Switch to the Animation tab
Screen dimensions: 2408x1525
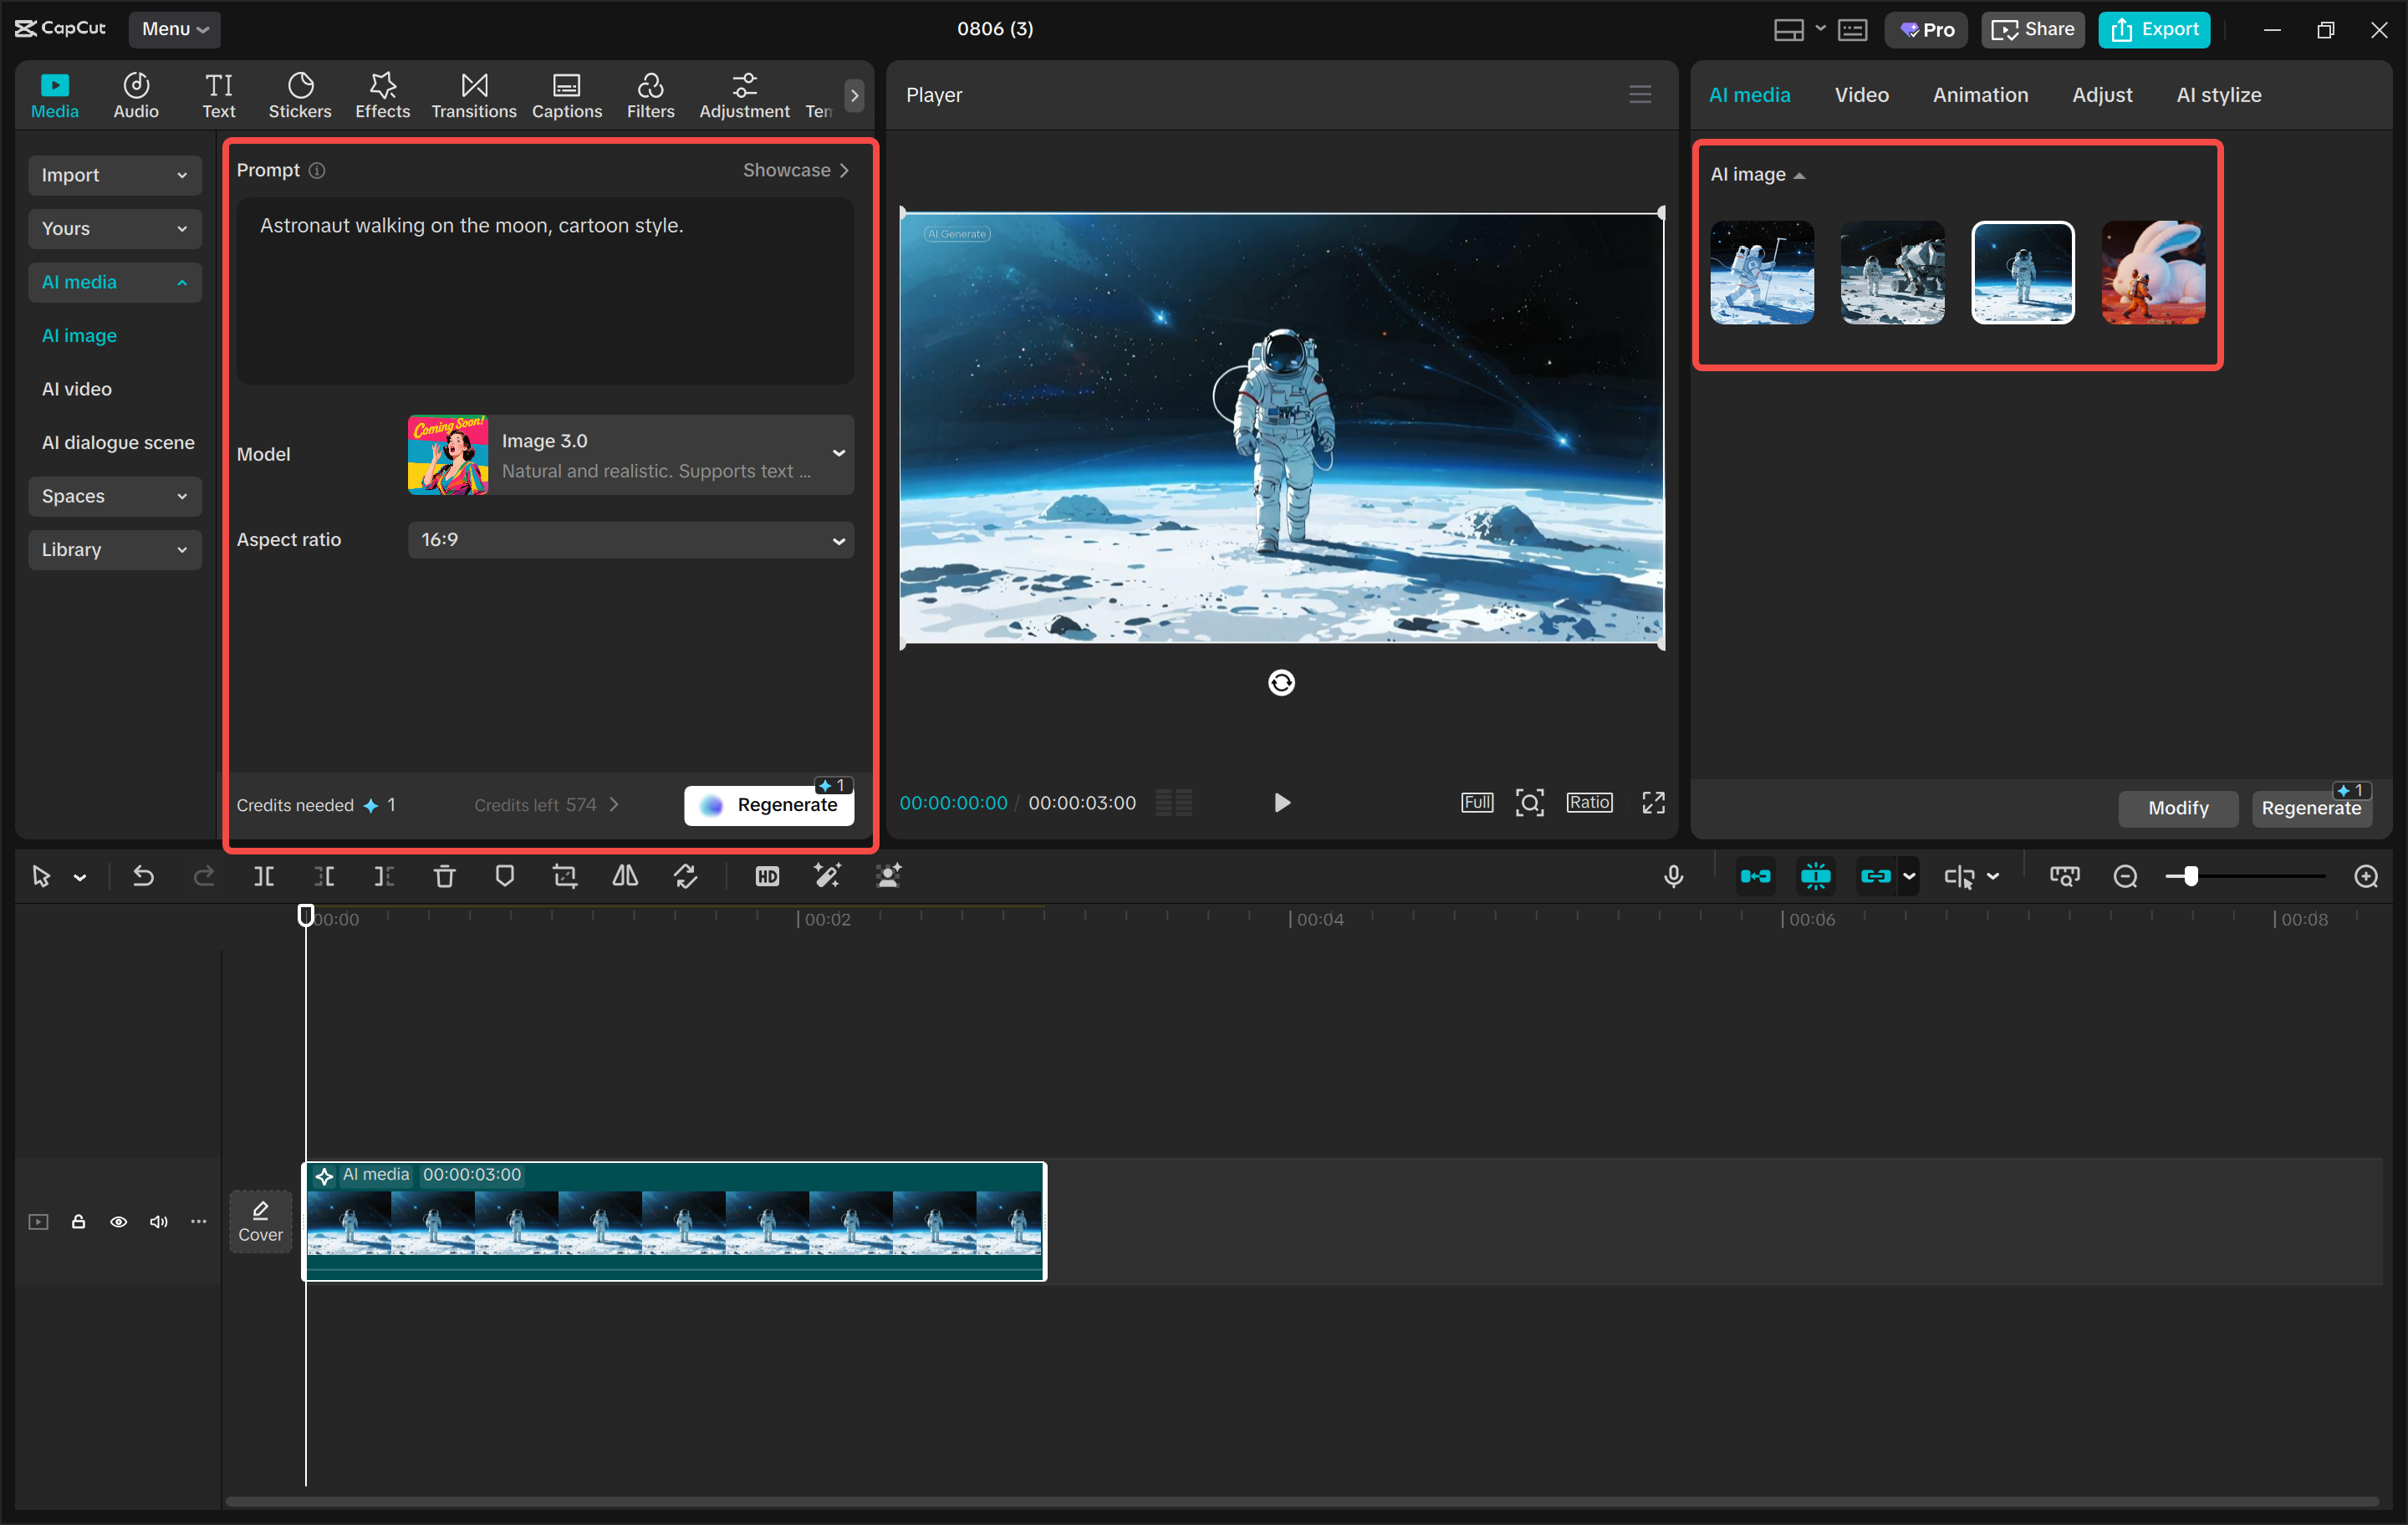pyautogui.click(x=1979, y=95)
